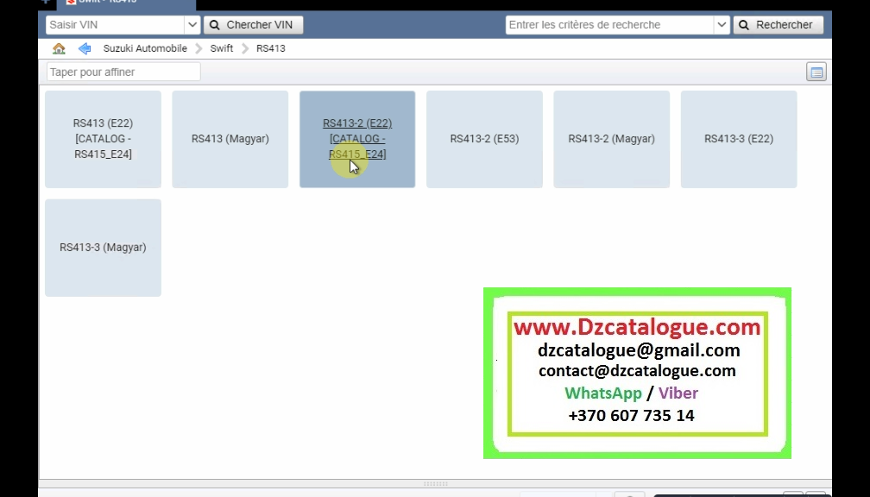Viewport: 870px width, 497px height.
Task: Expand the search criteria dropdown arrow
Action: coord(722,25)
